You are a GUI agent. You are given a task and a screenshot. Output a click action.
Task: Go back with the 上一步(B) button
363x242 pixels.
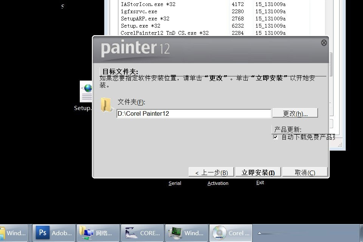coord(211,172)
